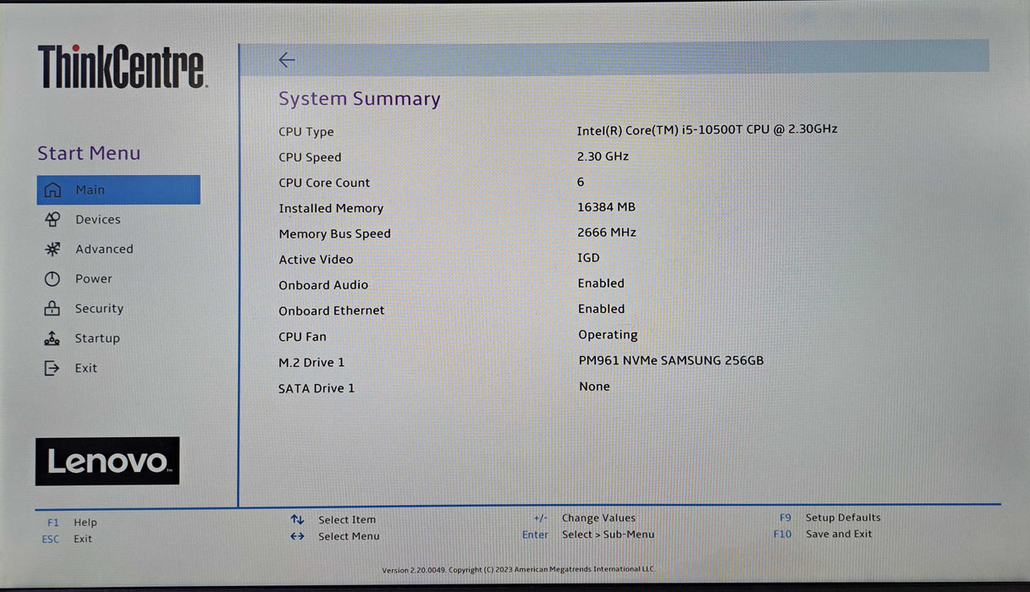
Task: Select the Advanced menu item
Action: click(x=104, y=249)
